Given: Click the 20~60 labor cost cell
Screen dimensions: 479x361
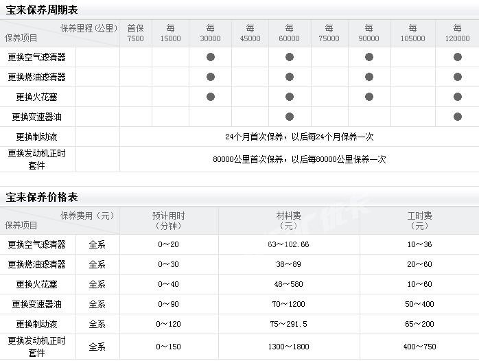Looking at the screenshot, I should click(419, 264).
